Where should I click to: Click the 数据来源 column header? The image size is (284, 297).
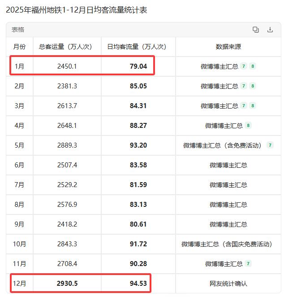pos(228,47)
